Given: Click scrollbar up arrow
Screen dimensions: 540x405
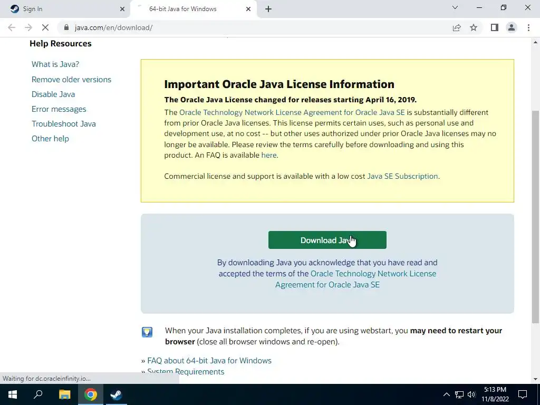Looking at the screenshot, I should click(535, 42).
